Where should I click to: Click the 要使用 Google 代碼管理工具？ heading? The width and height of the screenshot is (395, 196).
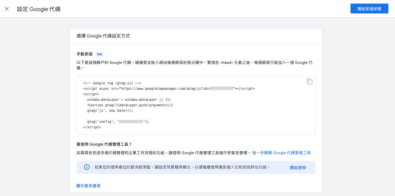tap(104, 144)
